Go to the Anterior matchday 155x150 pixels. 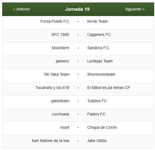coord(21,9)
